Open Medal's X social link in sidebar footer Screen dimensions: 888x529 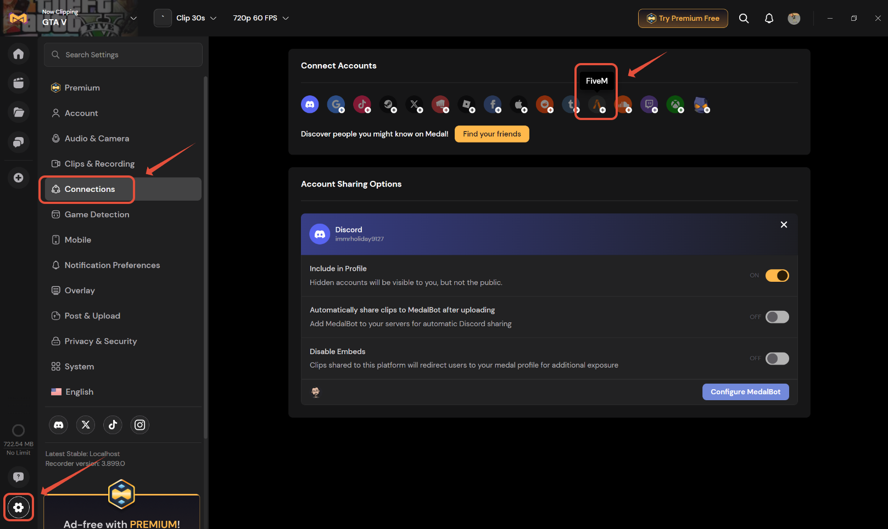point(86,425)
